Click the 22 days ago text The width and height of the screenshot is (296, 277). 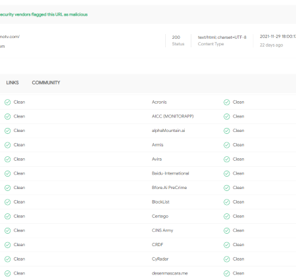point(271,45)
